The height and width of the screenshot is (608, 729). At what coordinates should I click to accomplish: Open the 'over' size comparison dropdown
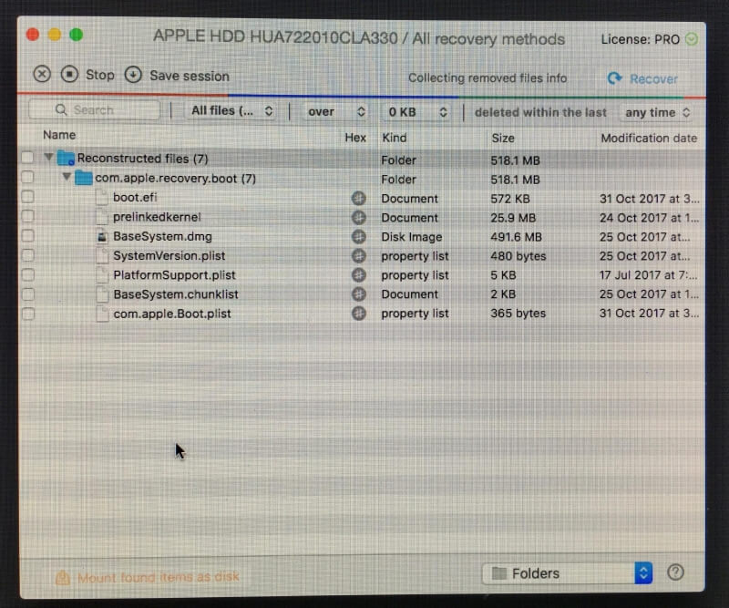(335, 111)
